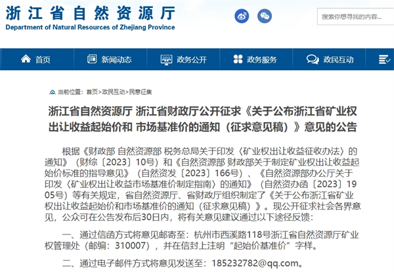Open the 首页 navigation menu item
The width and height of the screenshot is (394, 272).
pyautogui.click(x=43, y=60)
